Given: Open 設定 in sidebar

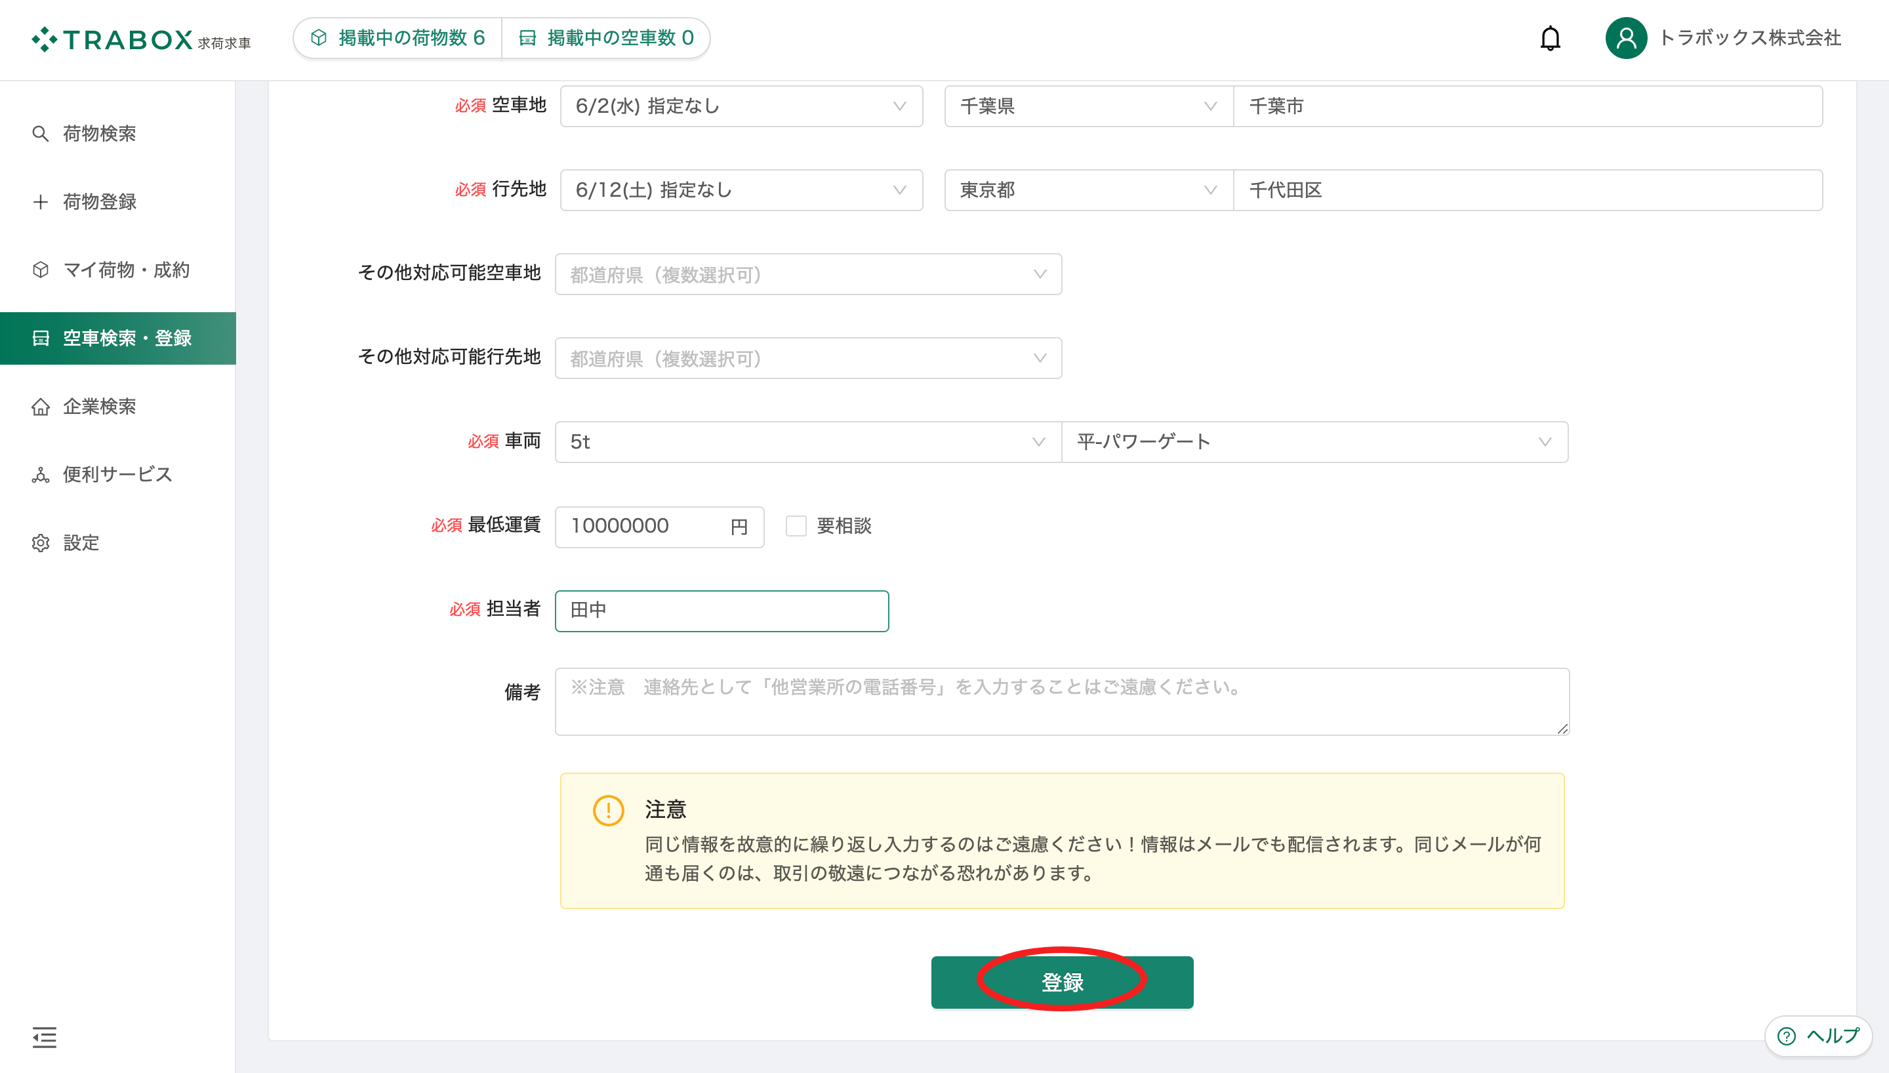Looking at the screenshot, I should pos(81,543).
